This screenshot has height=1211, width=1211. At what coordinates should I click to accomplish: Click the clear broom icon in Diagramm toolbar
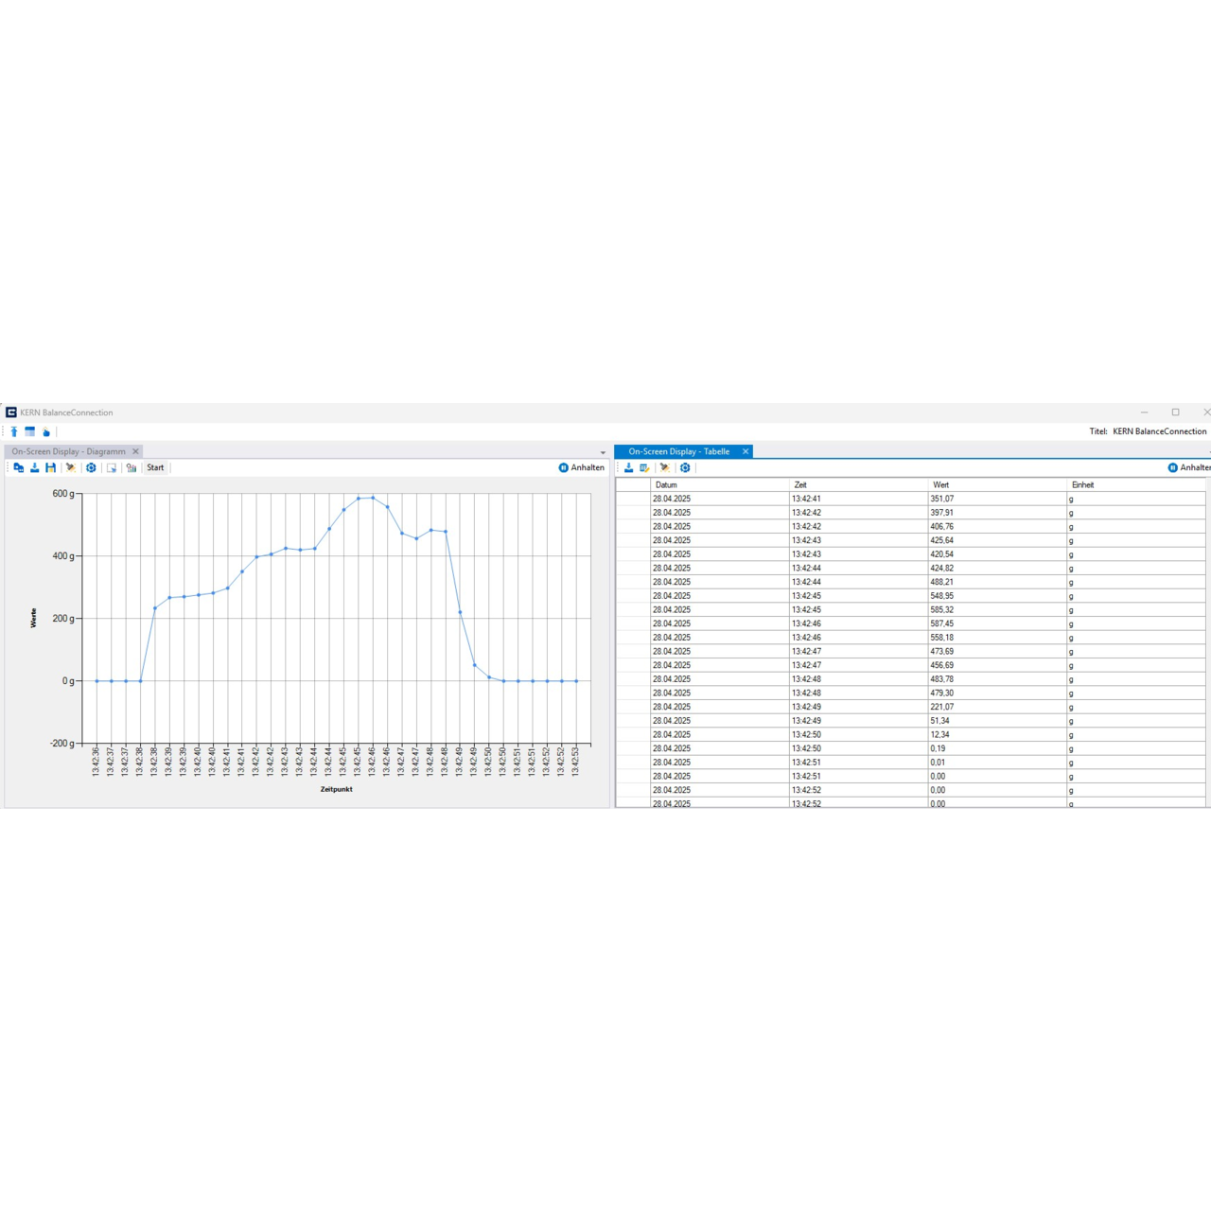point(70,467)
